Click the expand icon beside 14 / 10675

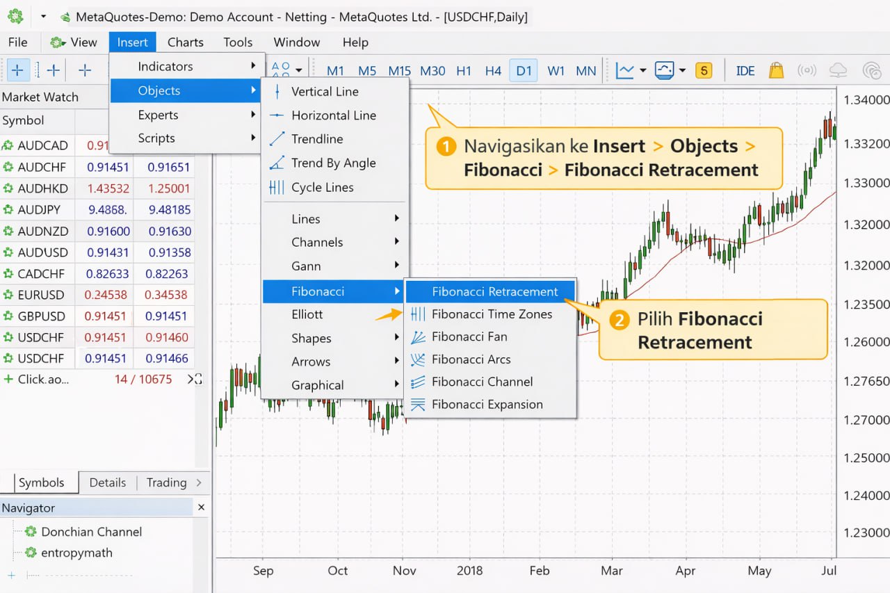195,380
